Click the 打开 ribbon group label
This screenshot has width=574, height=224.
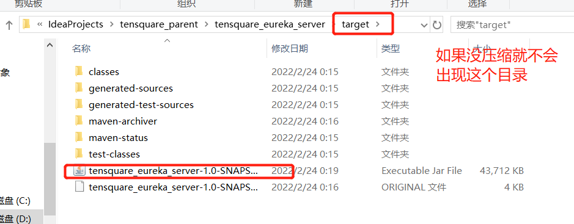point(399,4)
